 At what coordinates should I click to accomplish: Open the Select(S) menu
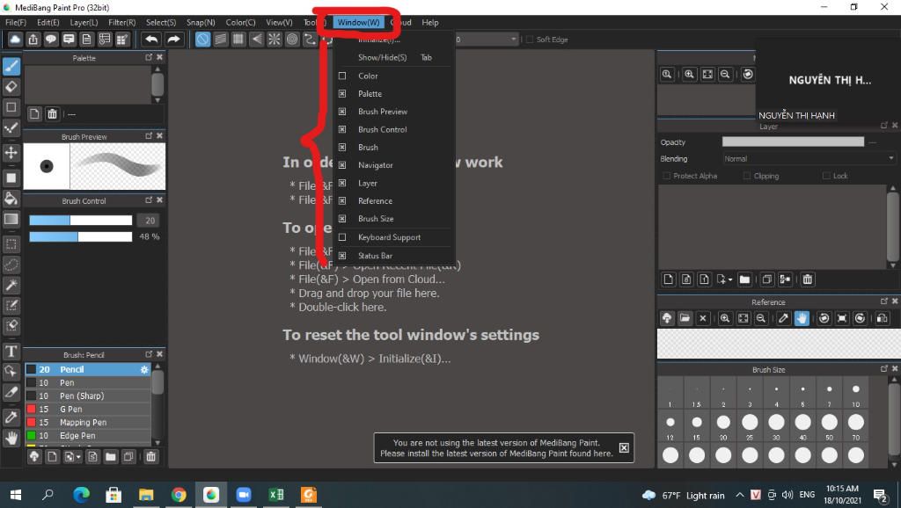161,22
